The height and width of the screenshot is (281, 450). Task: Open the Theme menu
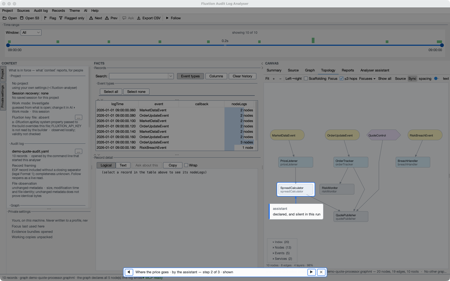pos(74,10)
